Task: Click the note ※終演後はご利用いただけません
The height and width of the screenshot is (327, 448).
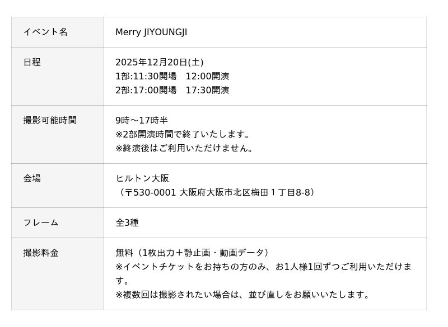Action: pyautogui.click(x=185, y=148)
